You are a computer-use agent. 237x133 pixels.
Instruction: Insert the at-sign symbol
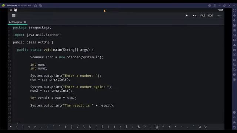click(157, 127)
